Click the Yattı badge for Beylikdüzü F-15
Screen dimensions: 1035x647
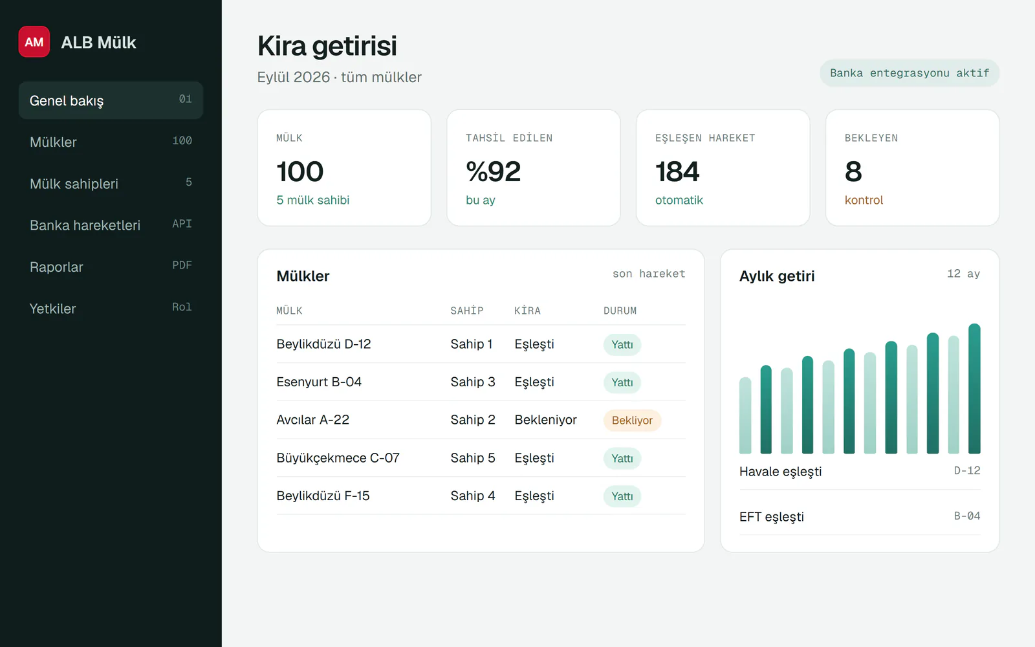[x=622, y=496]
